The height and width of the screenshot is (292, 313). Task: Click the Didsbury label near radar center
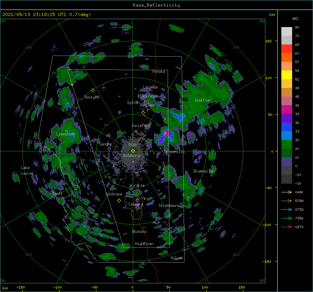pyautogui.click(x=131, y=156)
